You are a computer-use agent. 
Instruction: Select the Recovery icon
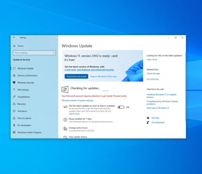(x=14, y=104)
